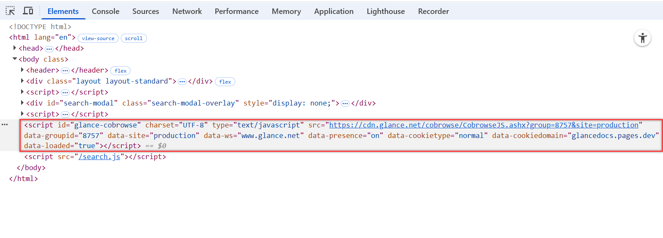This screenshot has height=238, width=663.
Task: Click ellipsis inside collapsed header element
Action: pyautogui.click(x=65, y=71)
